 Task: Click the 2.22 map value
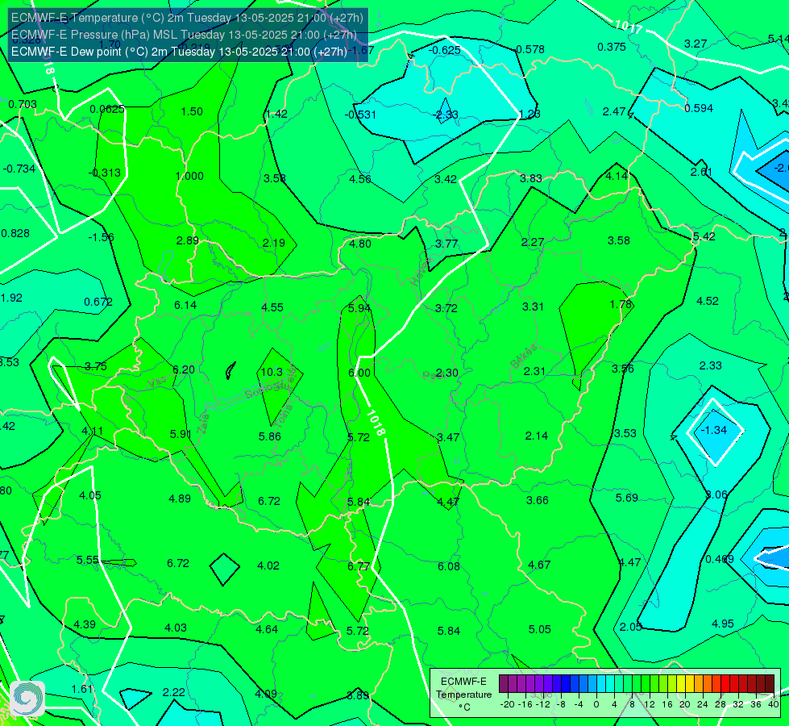click(x=173, y=692)
